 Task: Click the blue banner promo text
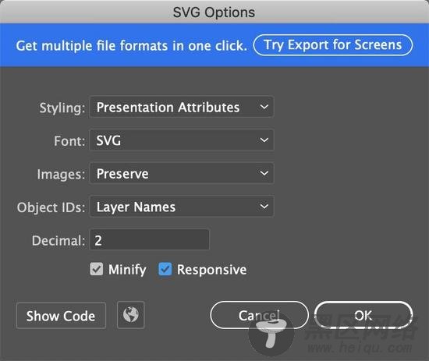(x=132, y=46)
